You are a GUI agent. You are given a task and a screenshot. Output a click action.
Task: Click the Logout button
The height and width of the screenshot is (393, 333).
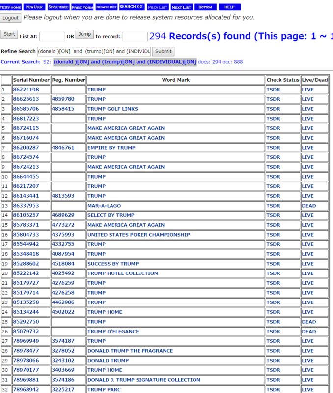[x=10, y=18]
